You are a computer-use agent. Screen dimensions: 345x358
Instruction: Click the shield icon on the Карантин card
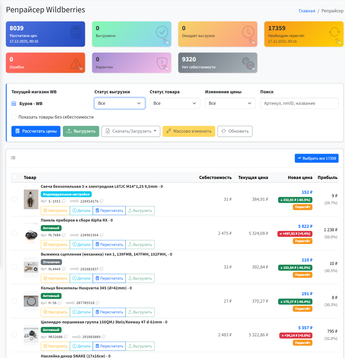click(x=162, y=63)
